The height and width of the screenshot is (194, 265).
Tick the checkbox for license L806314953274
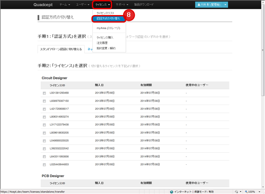[44, 117]
